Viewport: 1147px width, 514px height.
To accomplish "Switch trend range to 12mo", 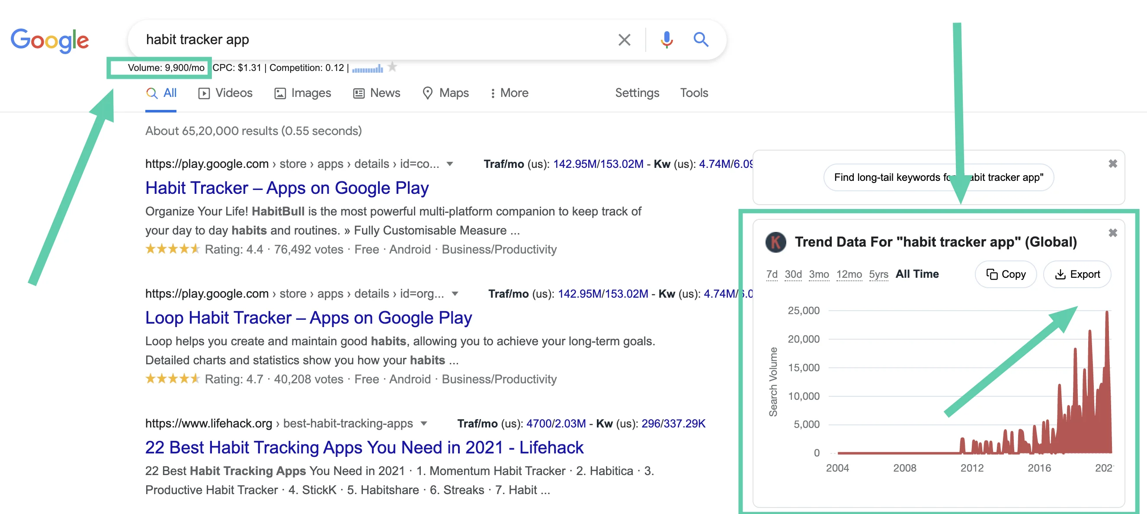I will (x=849, y=274).
